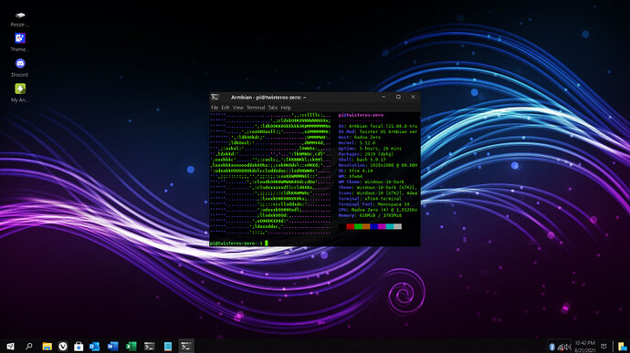Click the 'Uptime: 5 hours, 20 mins' line

pos(370,149)
